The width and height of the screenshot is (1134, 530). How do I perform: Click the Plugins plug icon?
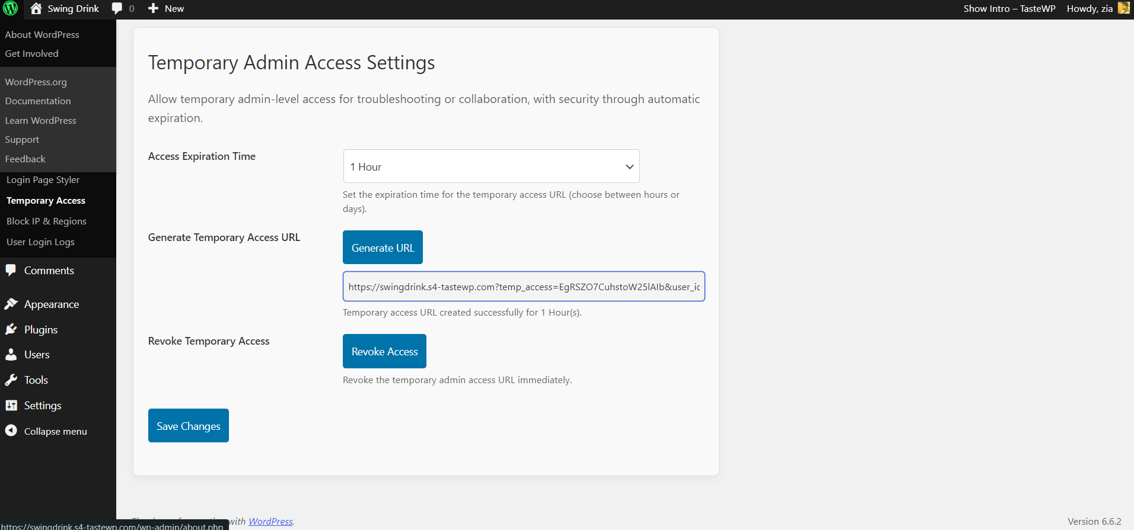(11, 329)
